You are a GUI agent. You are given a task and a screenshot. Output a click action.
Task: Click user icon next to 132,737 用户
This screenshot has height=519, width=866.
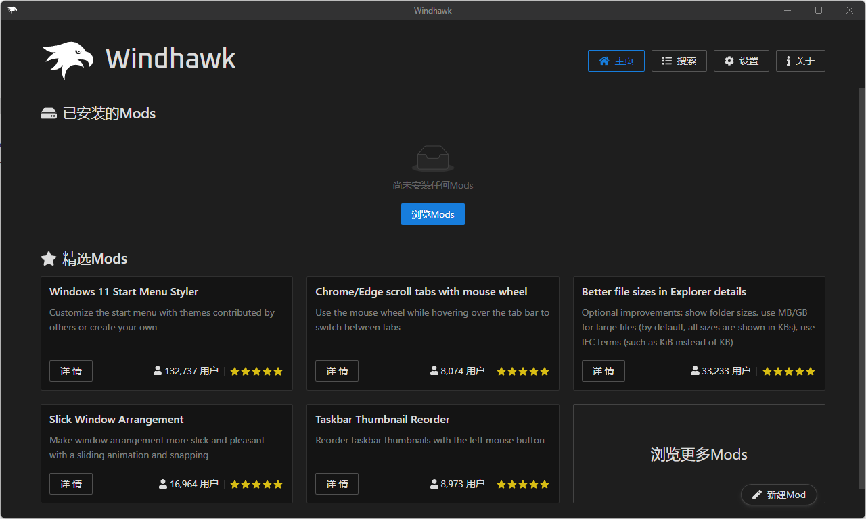(158, 371)
